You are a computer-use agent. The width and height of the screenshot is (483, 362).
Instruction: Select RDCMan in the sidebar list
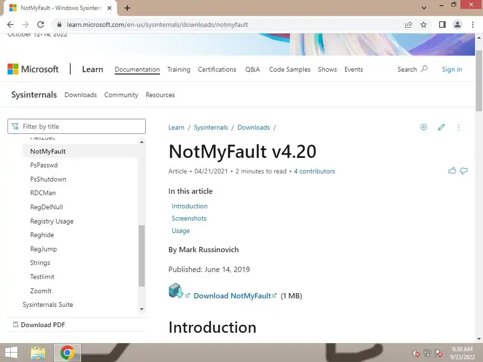coord(43,193)
